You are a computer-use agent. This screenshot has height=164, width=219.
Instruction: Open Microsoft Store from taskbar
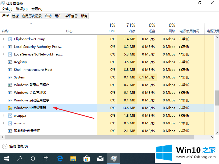point(87,159)
